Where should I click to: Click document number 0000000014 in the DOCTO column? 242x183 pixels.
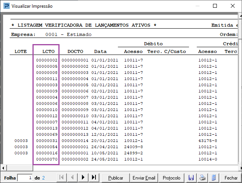pyautogui.click(x=75, y=140)
